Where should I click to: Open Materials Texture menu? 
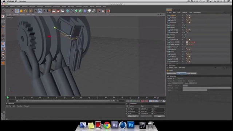tap(27, 106)
